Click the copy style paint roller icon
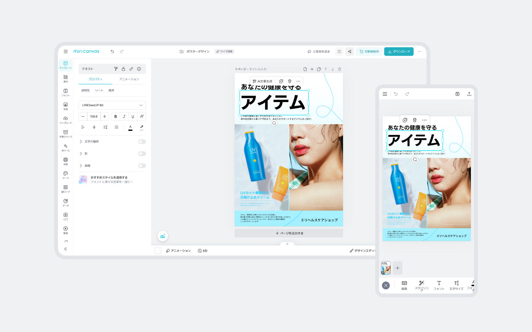Image resolution: width=532 pixels, height=332 pixels. click(116, 69)
